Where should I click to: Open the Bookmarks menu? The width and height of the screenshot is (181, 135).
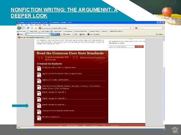coord(38,25)
